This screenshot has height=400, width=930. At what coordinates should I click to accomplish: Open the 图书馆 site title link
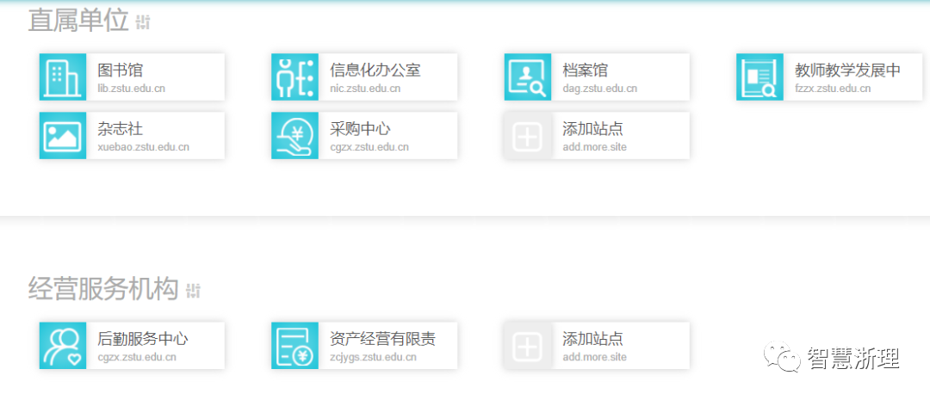(120, 71)
